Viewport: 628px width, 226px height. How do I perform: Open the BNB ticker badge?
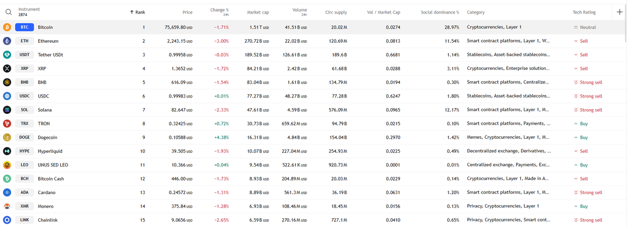coord(25,82)
